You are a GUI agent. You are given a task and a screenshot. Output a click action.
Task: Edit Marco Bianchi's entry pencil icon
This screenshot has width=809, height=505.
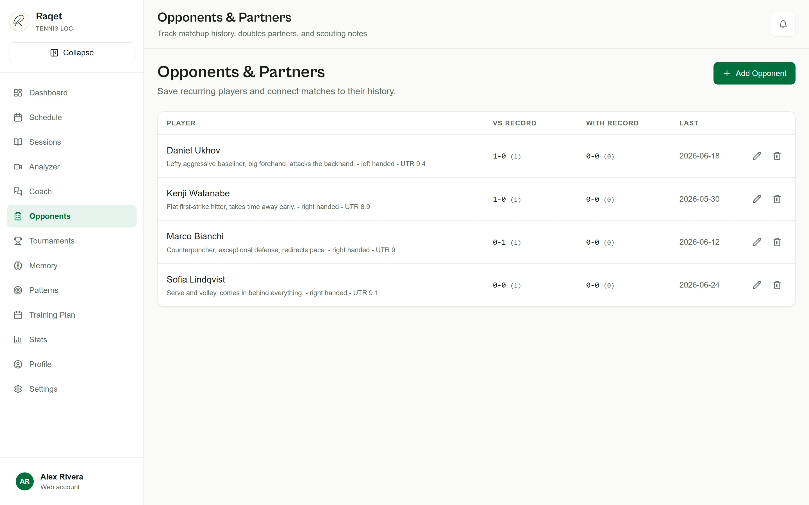757,242
